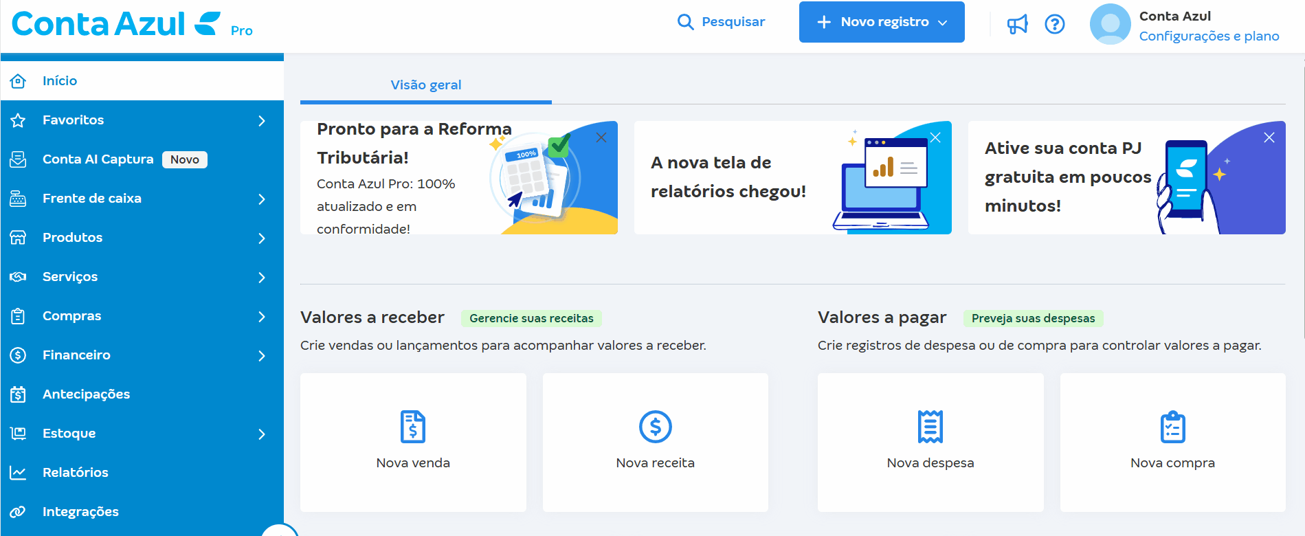Image resolution: width=1305 pixels, height=536 pixels.
Task: Click the Nova compra clipboard icon
Action: tap(1173, 427)
